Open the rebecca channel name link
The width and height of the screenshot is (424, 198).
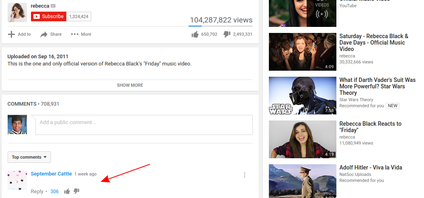40,6
